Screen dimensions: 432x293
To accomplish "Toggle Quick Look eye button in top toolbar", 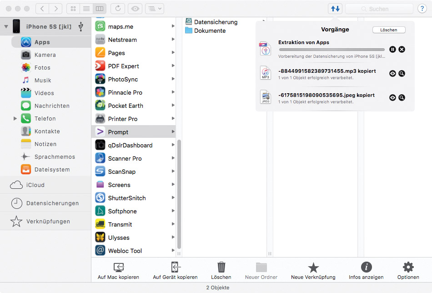I will [135, 9].
